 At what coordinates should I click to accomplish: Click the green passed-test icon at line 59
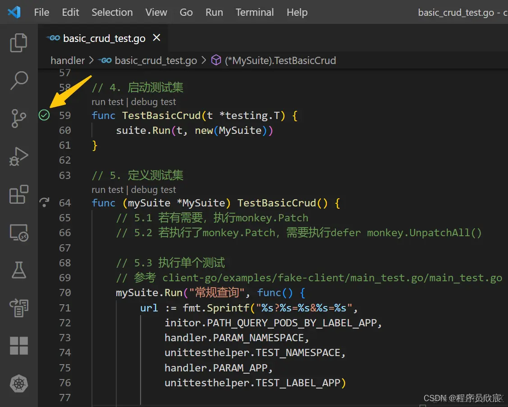(x=44, y=115)
